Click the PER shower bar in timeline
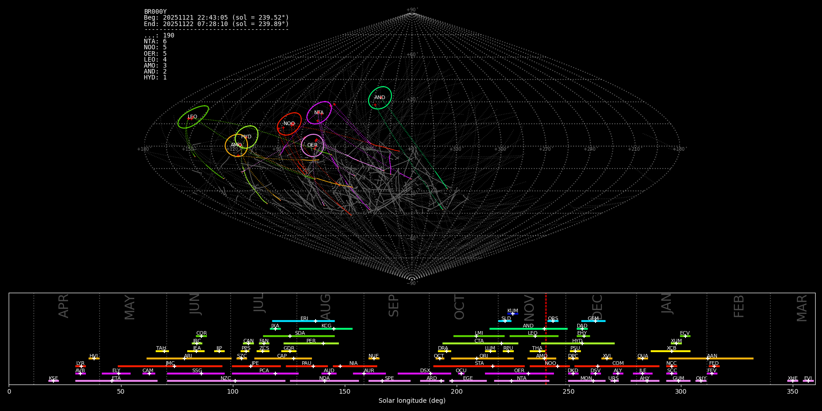822x411 pixels. click(311, 343)
